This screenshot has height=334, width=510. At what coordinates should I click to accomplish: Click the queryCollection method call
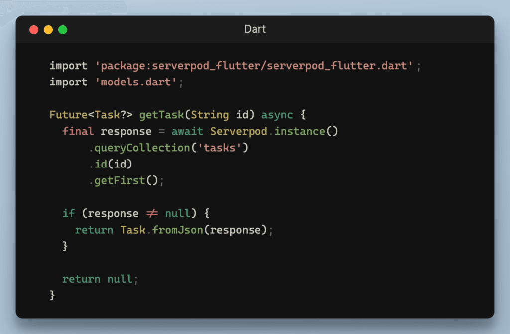pos(138,148)
